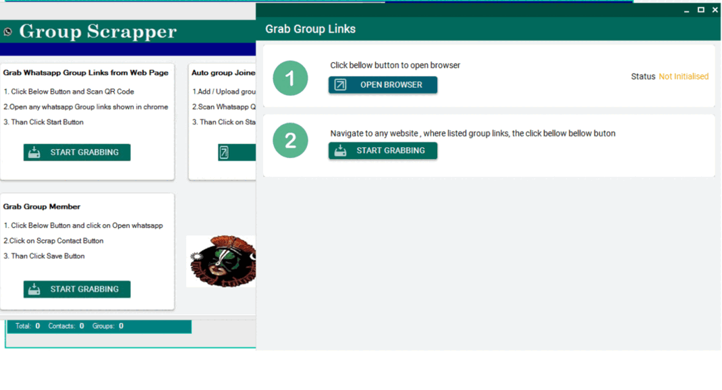
Task: Click the Auto group Joiner card button
Action: (x=237, y=152)
